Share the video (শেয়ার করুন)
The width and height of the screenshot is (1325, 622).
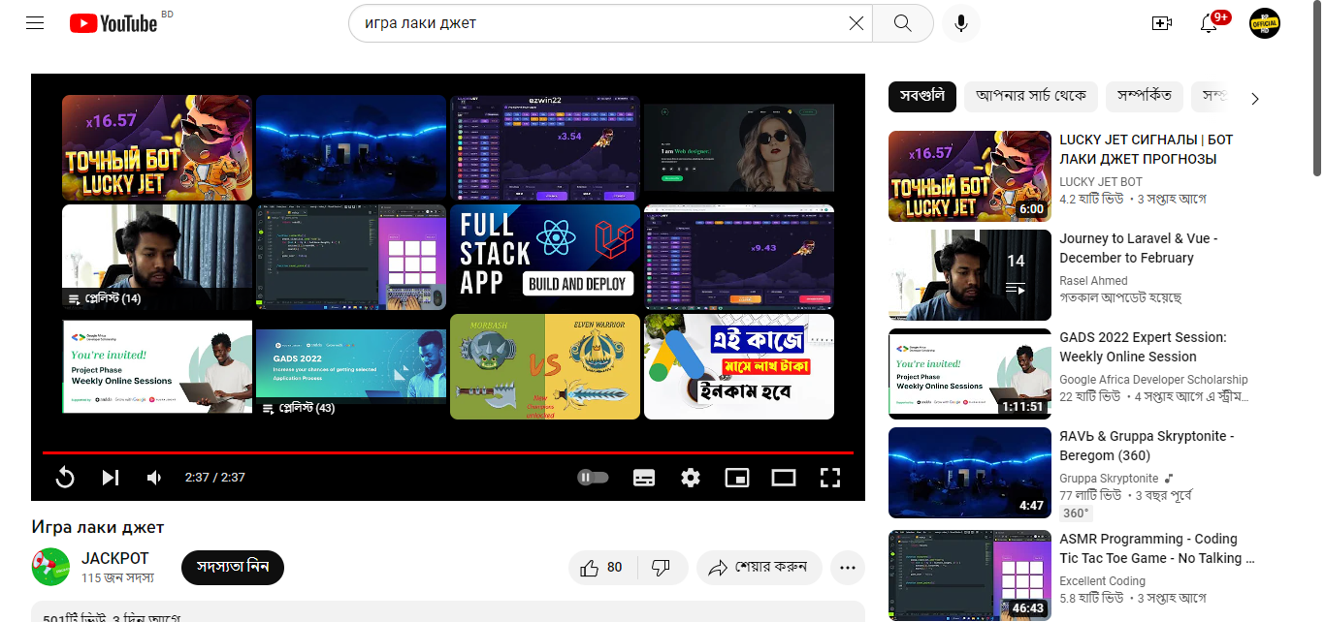tap(759, 568)
